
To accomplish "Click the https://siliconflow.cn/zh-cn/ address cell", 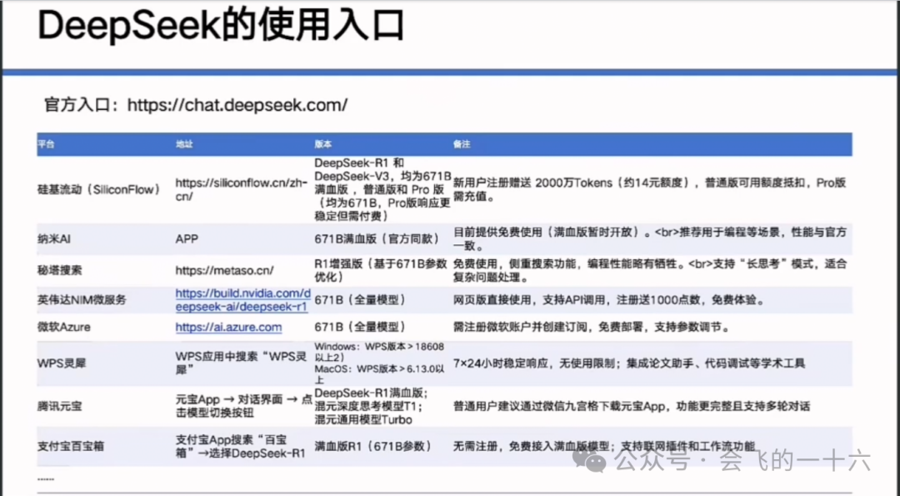I will [x=242, y=189].
